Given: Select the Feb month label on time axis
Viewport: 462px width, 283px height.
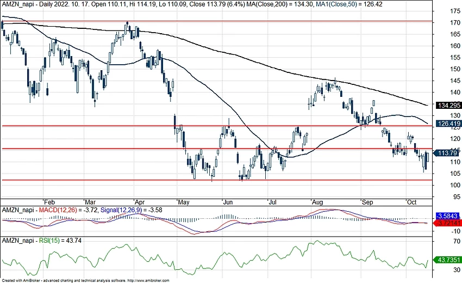Looking at the screenshot, I should coord(49,202).
